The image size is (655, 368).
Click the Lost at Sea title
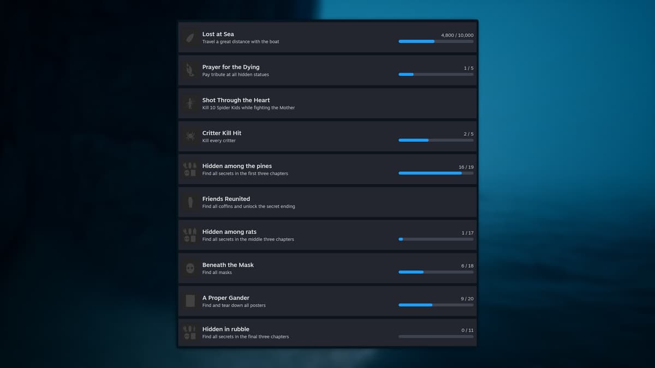coord(218,34)
